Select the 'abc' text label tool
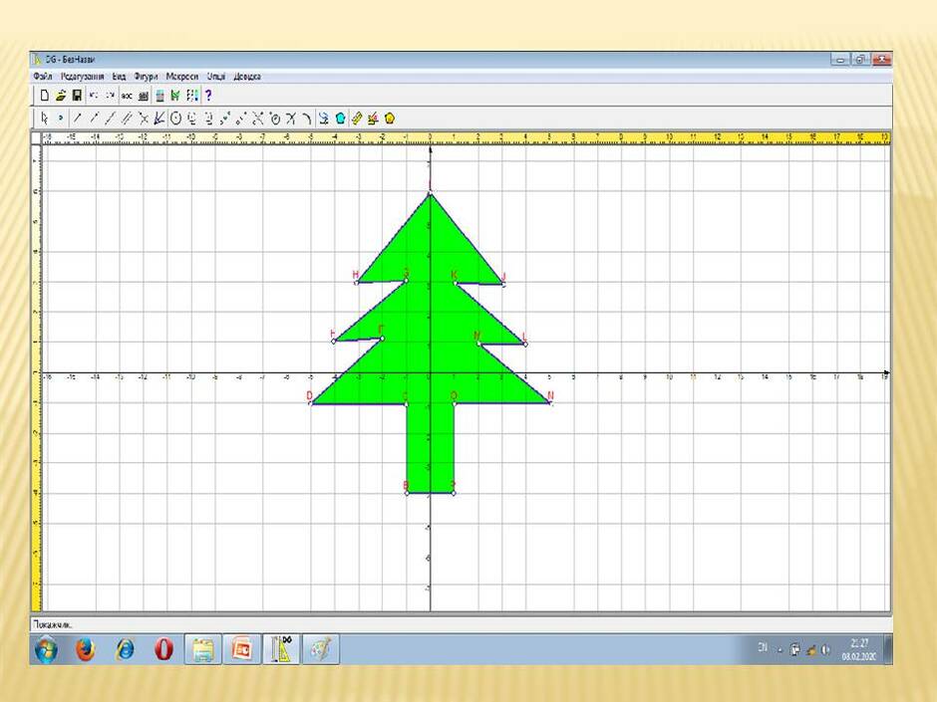 coord(127,96)
